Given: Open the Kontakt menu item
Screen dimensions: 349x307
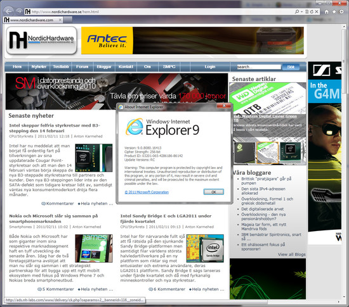Looking at the screenshot, I should (x=126, y=66).
